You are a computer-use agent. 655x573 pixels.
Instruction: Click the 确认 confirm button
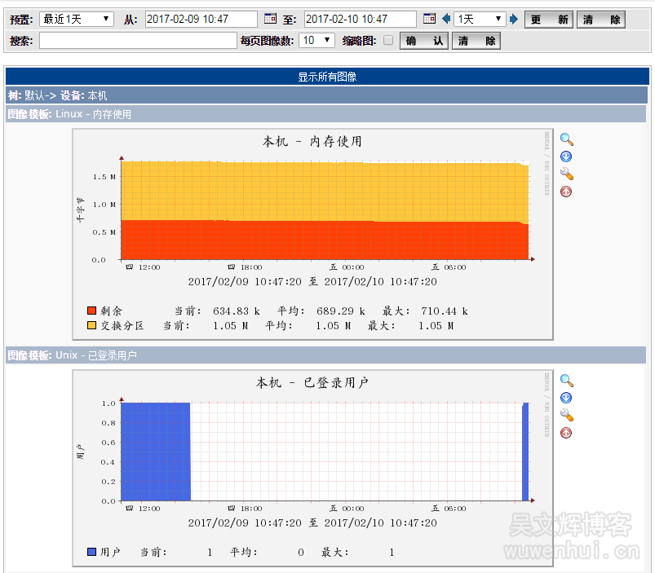(x=424, y=41)
